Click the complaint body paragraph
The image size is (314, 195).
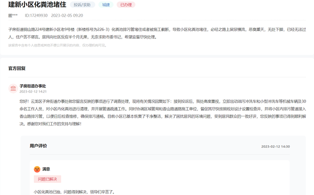point(157,33)
